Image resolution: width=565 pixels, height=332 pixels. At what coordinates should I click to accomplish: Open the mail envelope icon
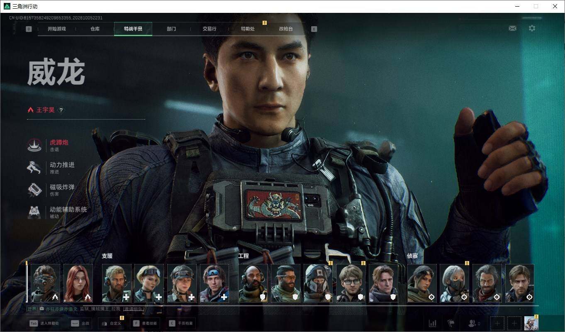click(x=512, y=28)
